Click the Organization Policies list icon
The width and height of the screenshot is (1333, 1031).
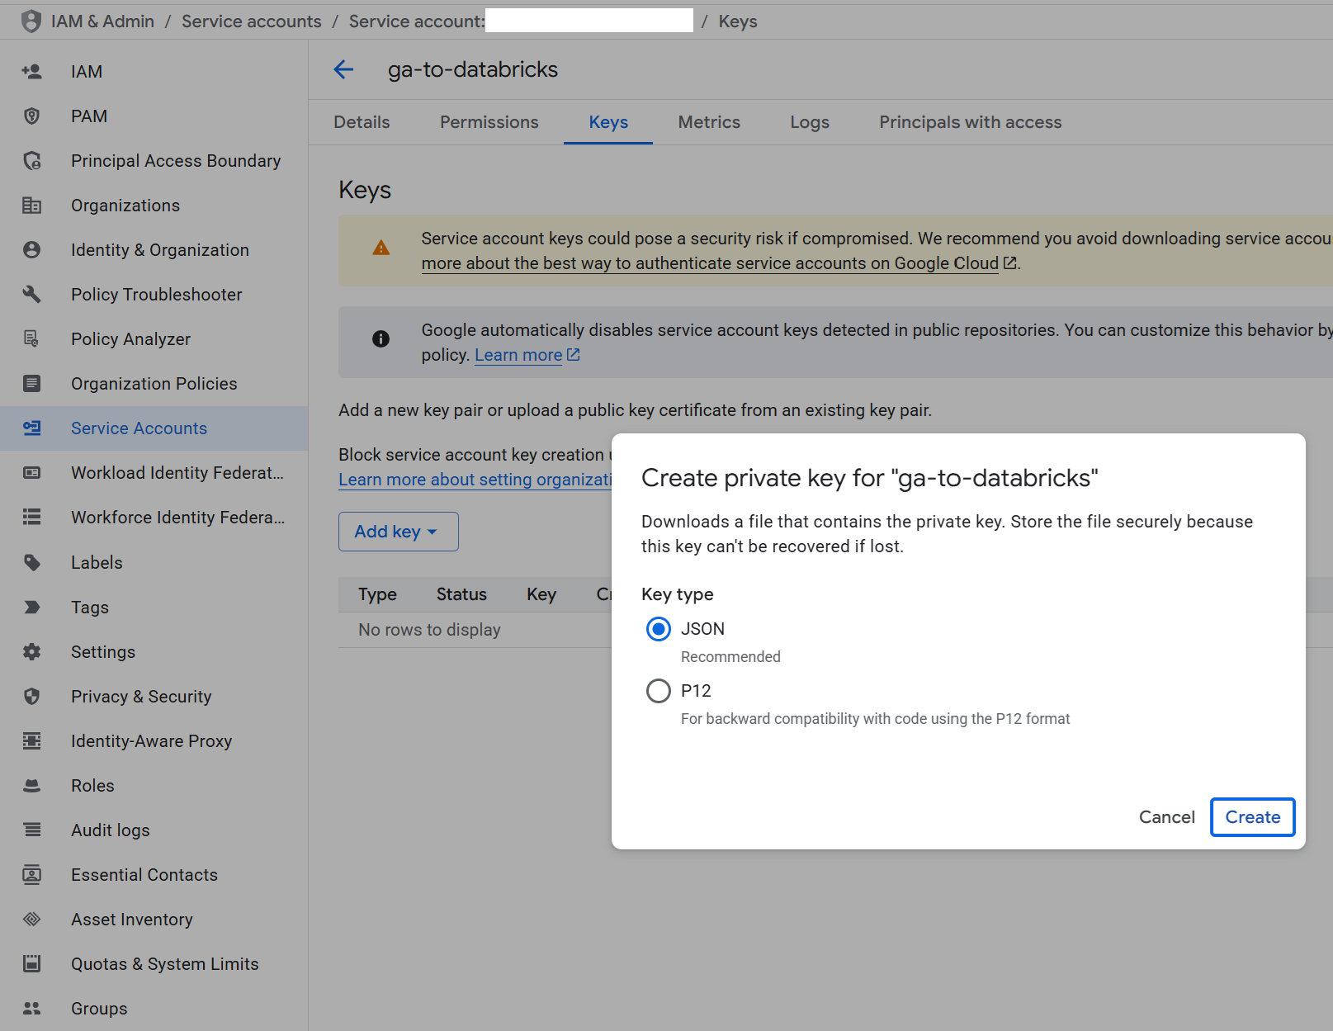point(32,384)
